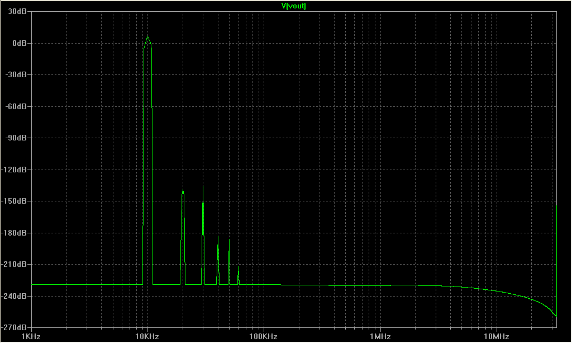
Task: Click the 0dB vertical axis label
Action: 20,43
